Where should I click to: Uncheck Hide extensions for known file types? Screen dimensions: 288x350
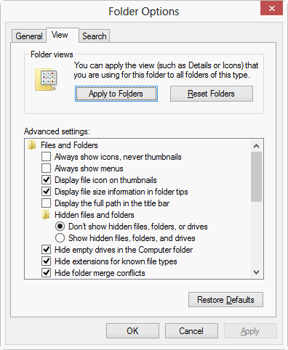tap(46, 261)
